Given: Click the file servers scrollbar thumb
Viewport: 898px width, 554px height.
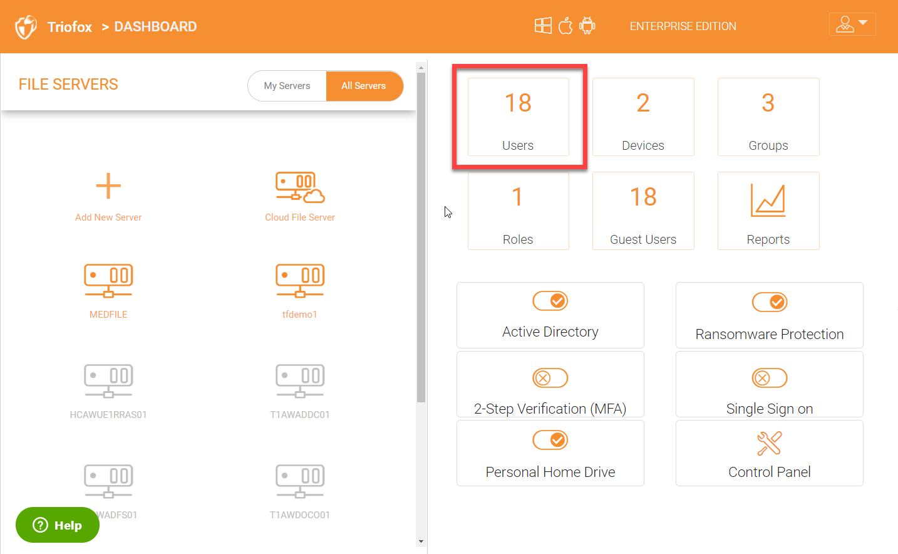Looking at the screenshot, I should coord(421,238).
